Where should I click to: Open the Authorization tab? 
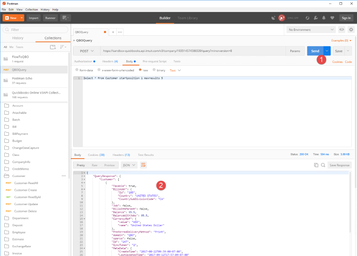85,61
